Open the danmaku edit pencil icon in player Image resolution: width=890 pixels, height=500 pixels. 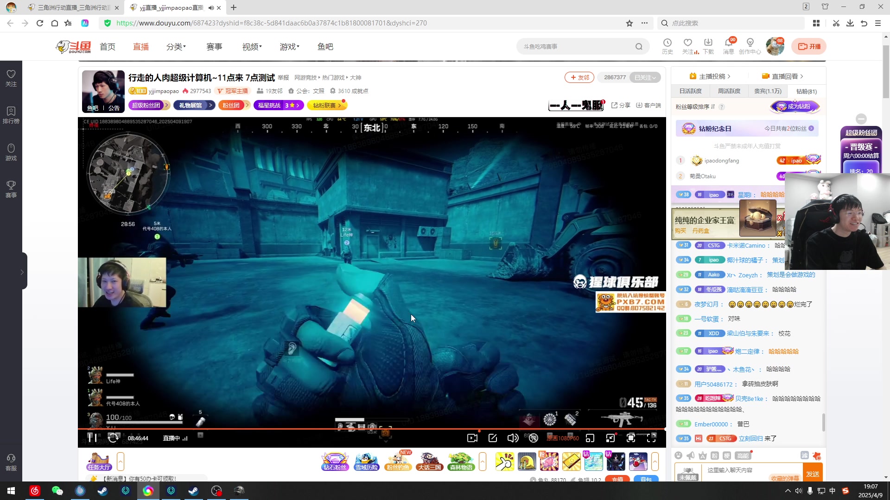[x=493, y=438]
